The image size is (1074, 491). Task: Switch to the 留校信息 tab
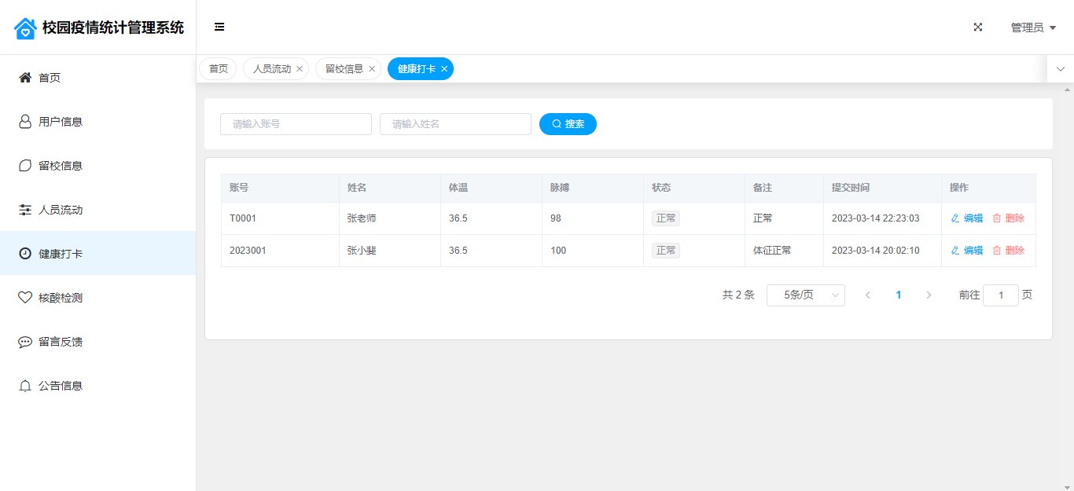pyautogui.click(x=344, y=69)
